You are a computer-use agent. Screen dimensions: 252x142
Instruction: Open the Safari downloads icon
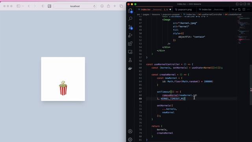(102, 6)
